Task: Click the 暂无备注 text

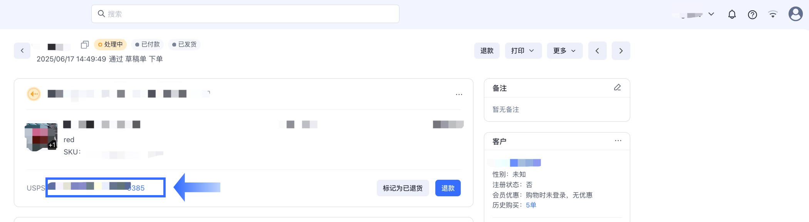Action: (x=506, y=109)
